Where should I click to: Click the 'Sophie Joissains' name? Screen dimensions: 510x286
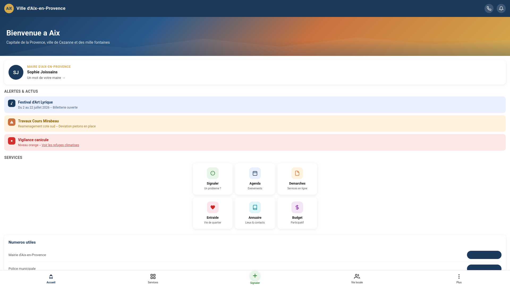point(42,72)
